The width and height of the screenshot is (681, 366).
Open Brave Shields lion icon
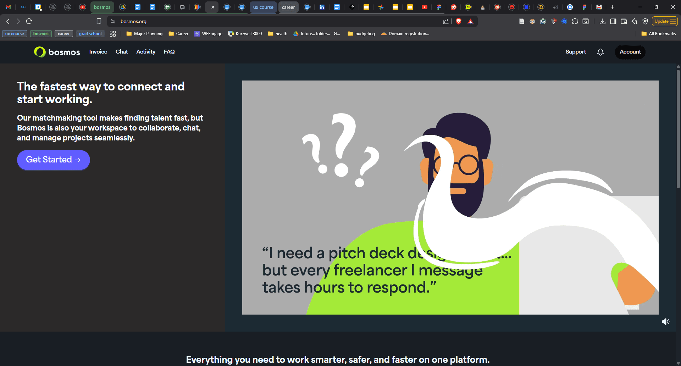click(459, 21)
